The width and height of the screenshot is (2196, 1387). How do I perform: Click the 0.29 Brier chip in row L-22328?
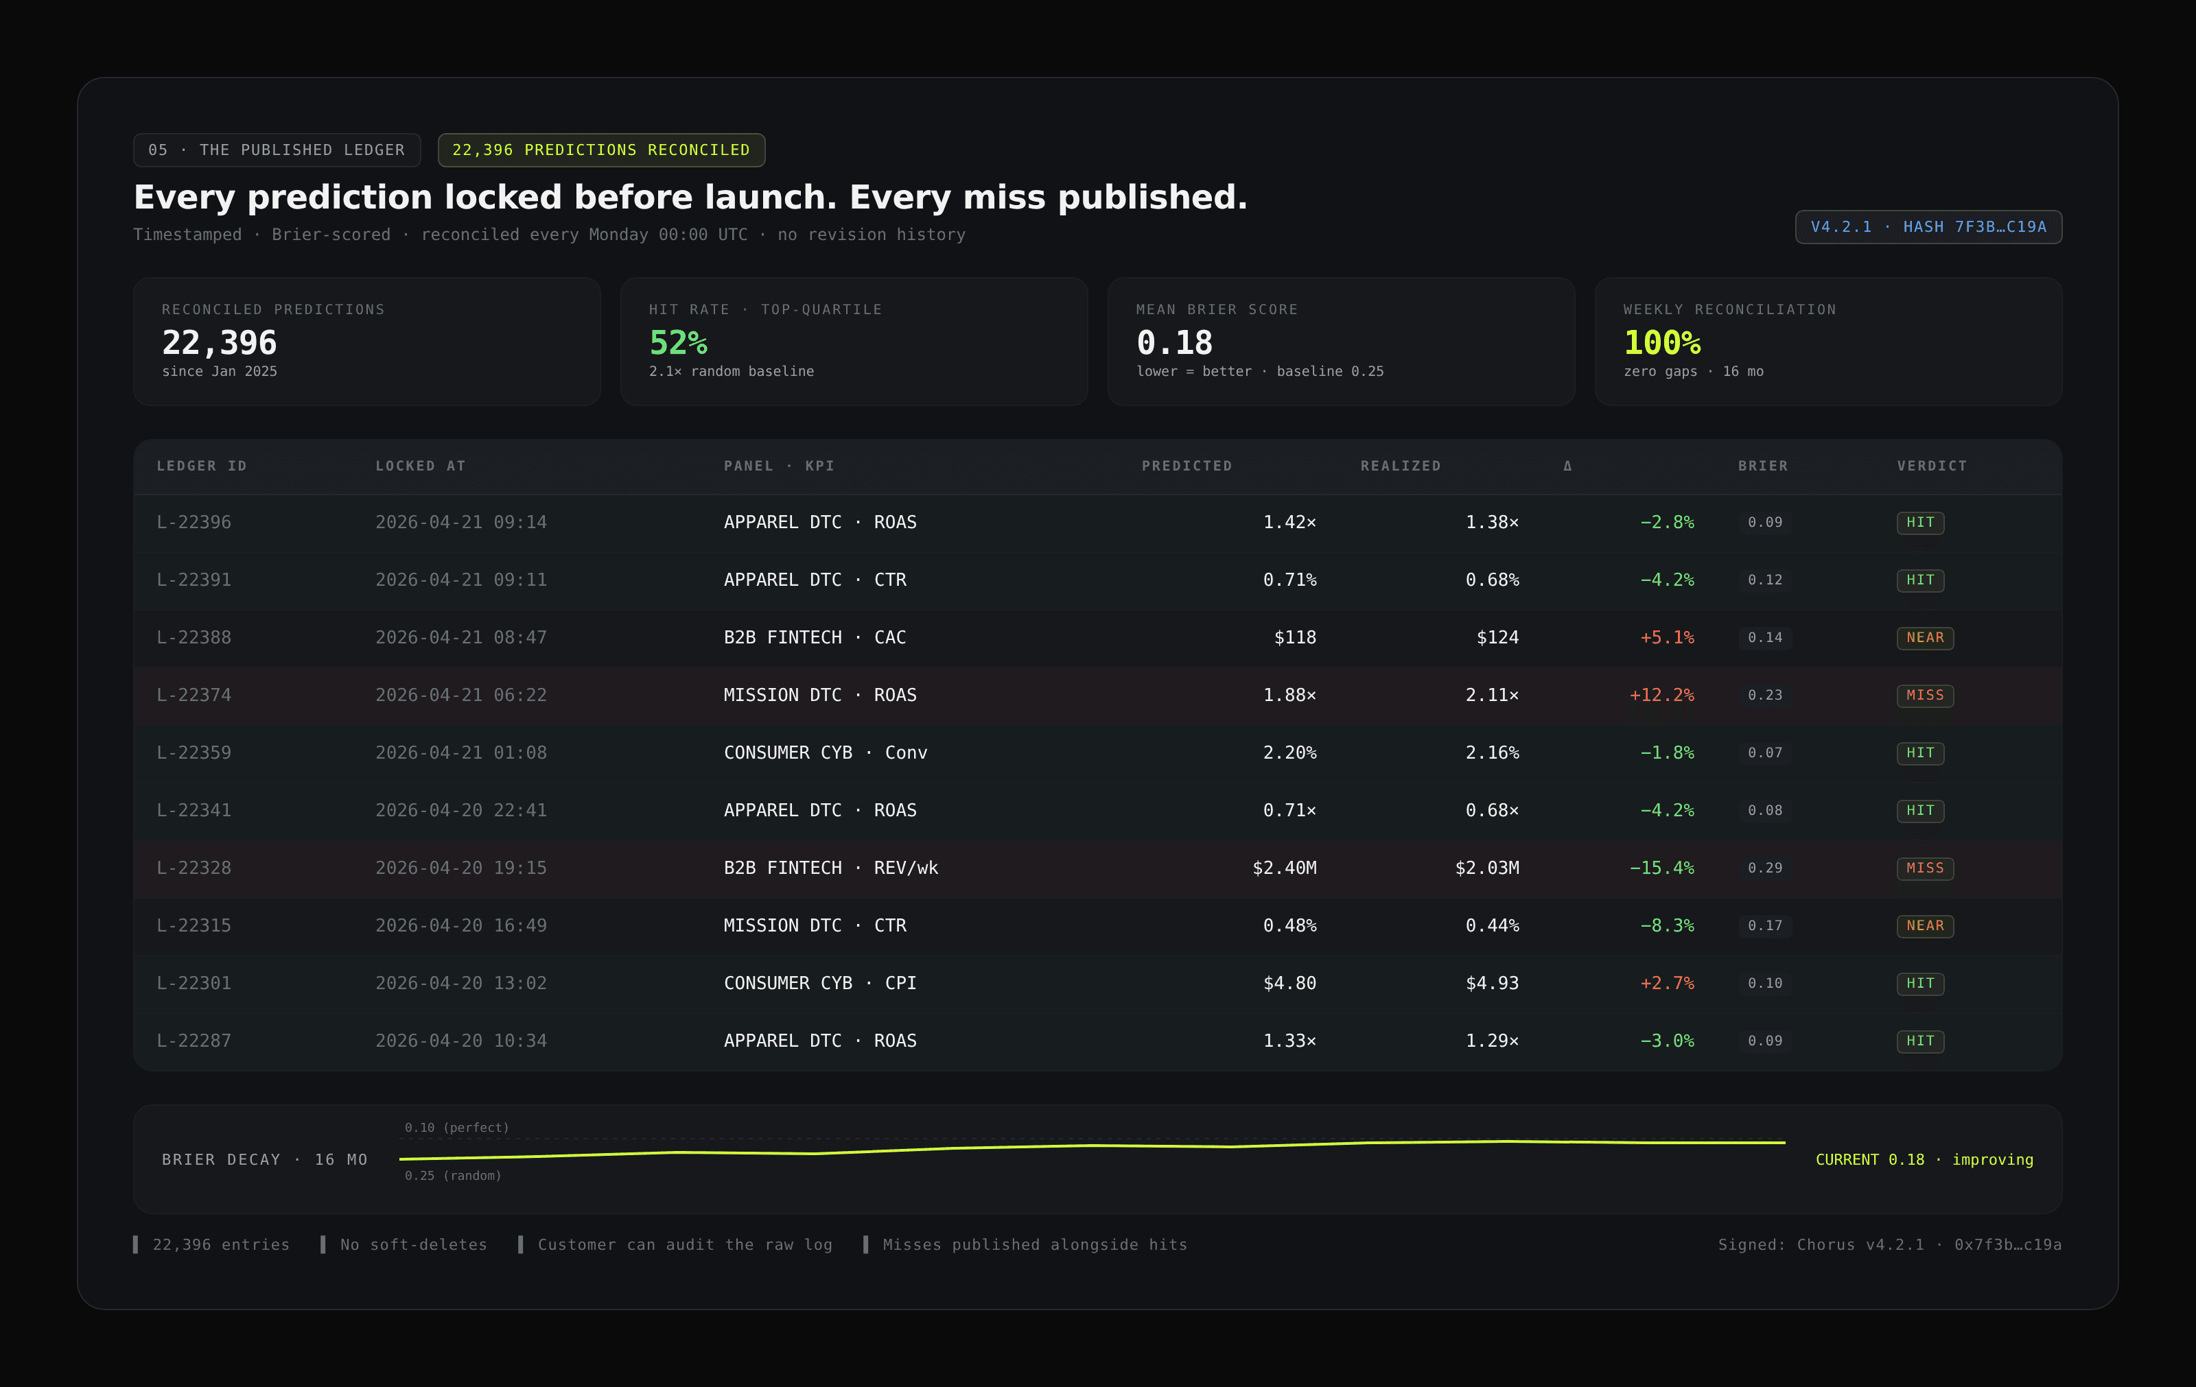click(x=1764, y=868)
